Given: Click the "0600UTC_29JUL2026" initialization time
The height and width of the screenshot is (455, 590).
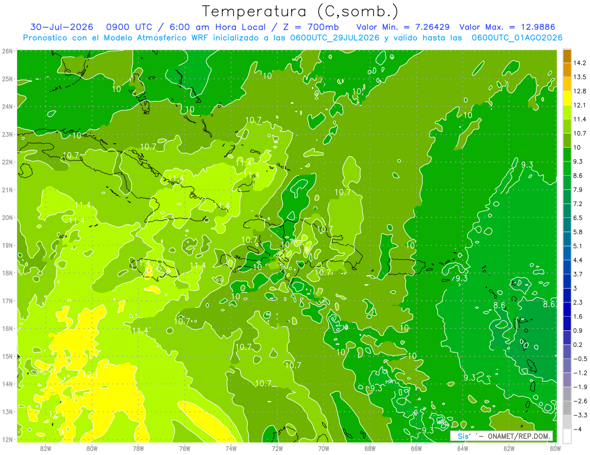Looking at the screenshot, I should [x=334, y=38].
